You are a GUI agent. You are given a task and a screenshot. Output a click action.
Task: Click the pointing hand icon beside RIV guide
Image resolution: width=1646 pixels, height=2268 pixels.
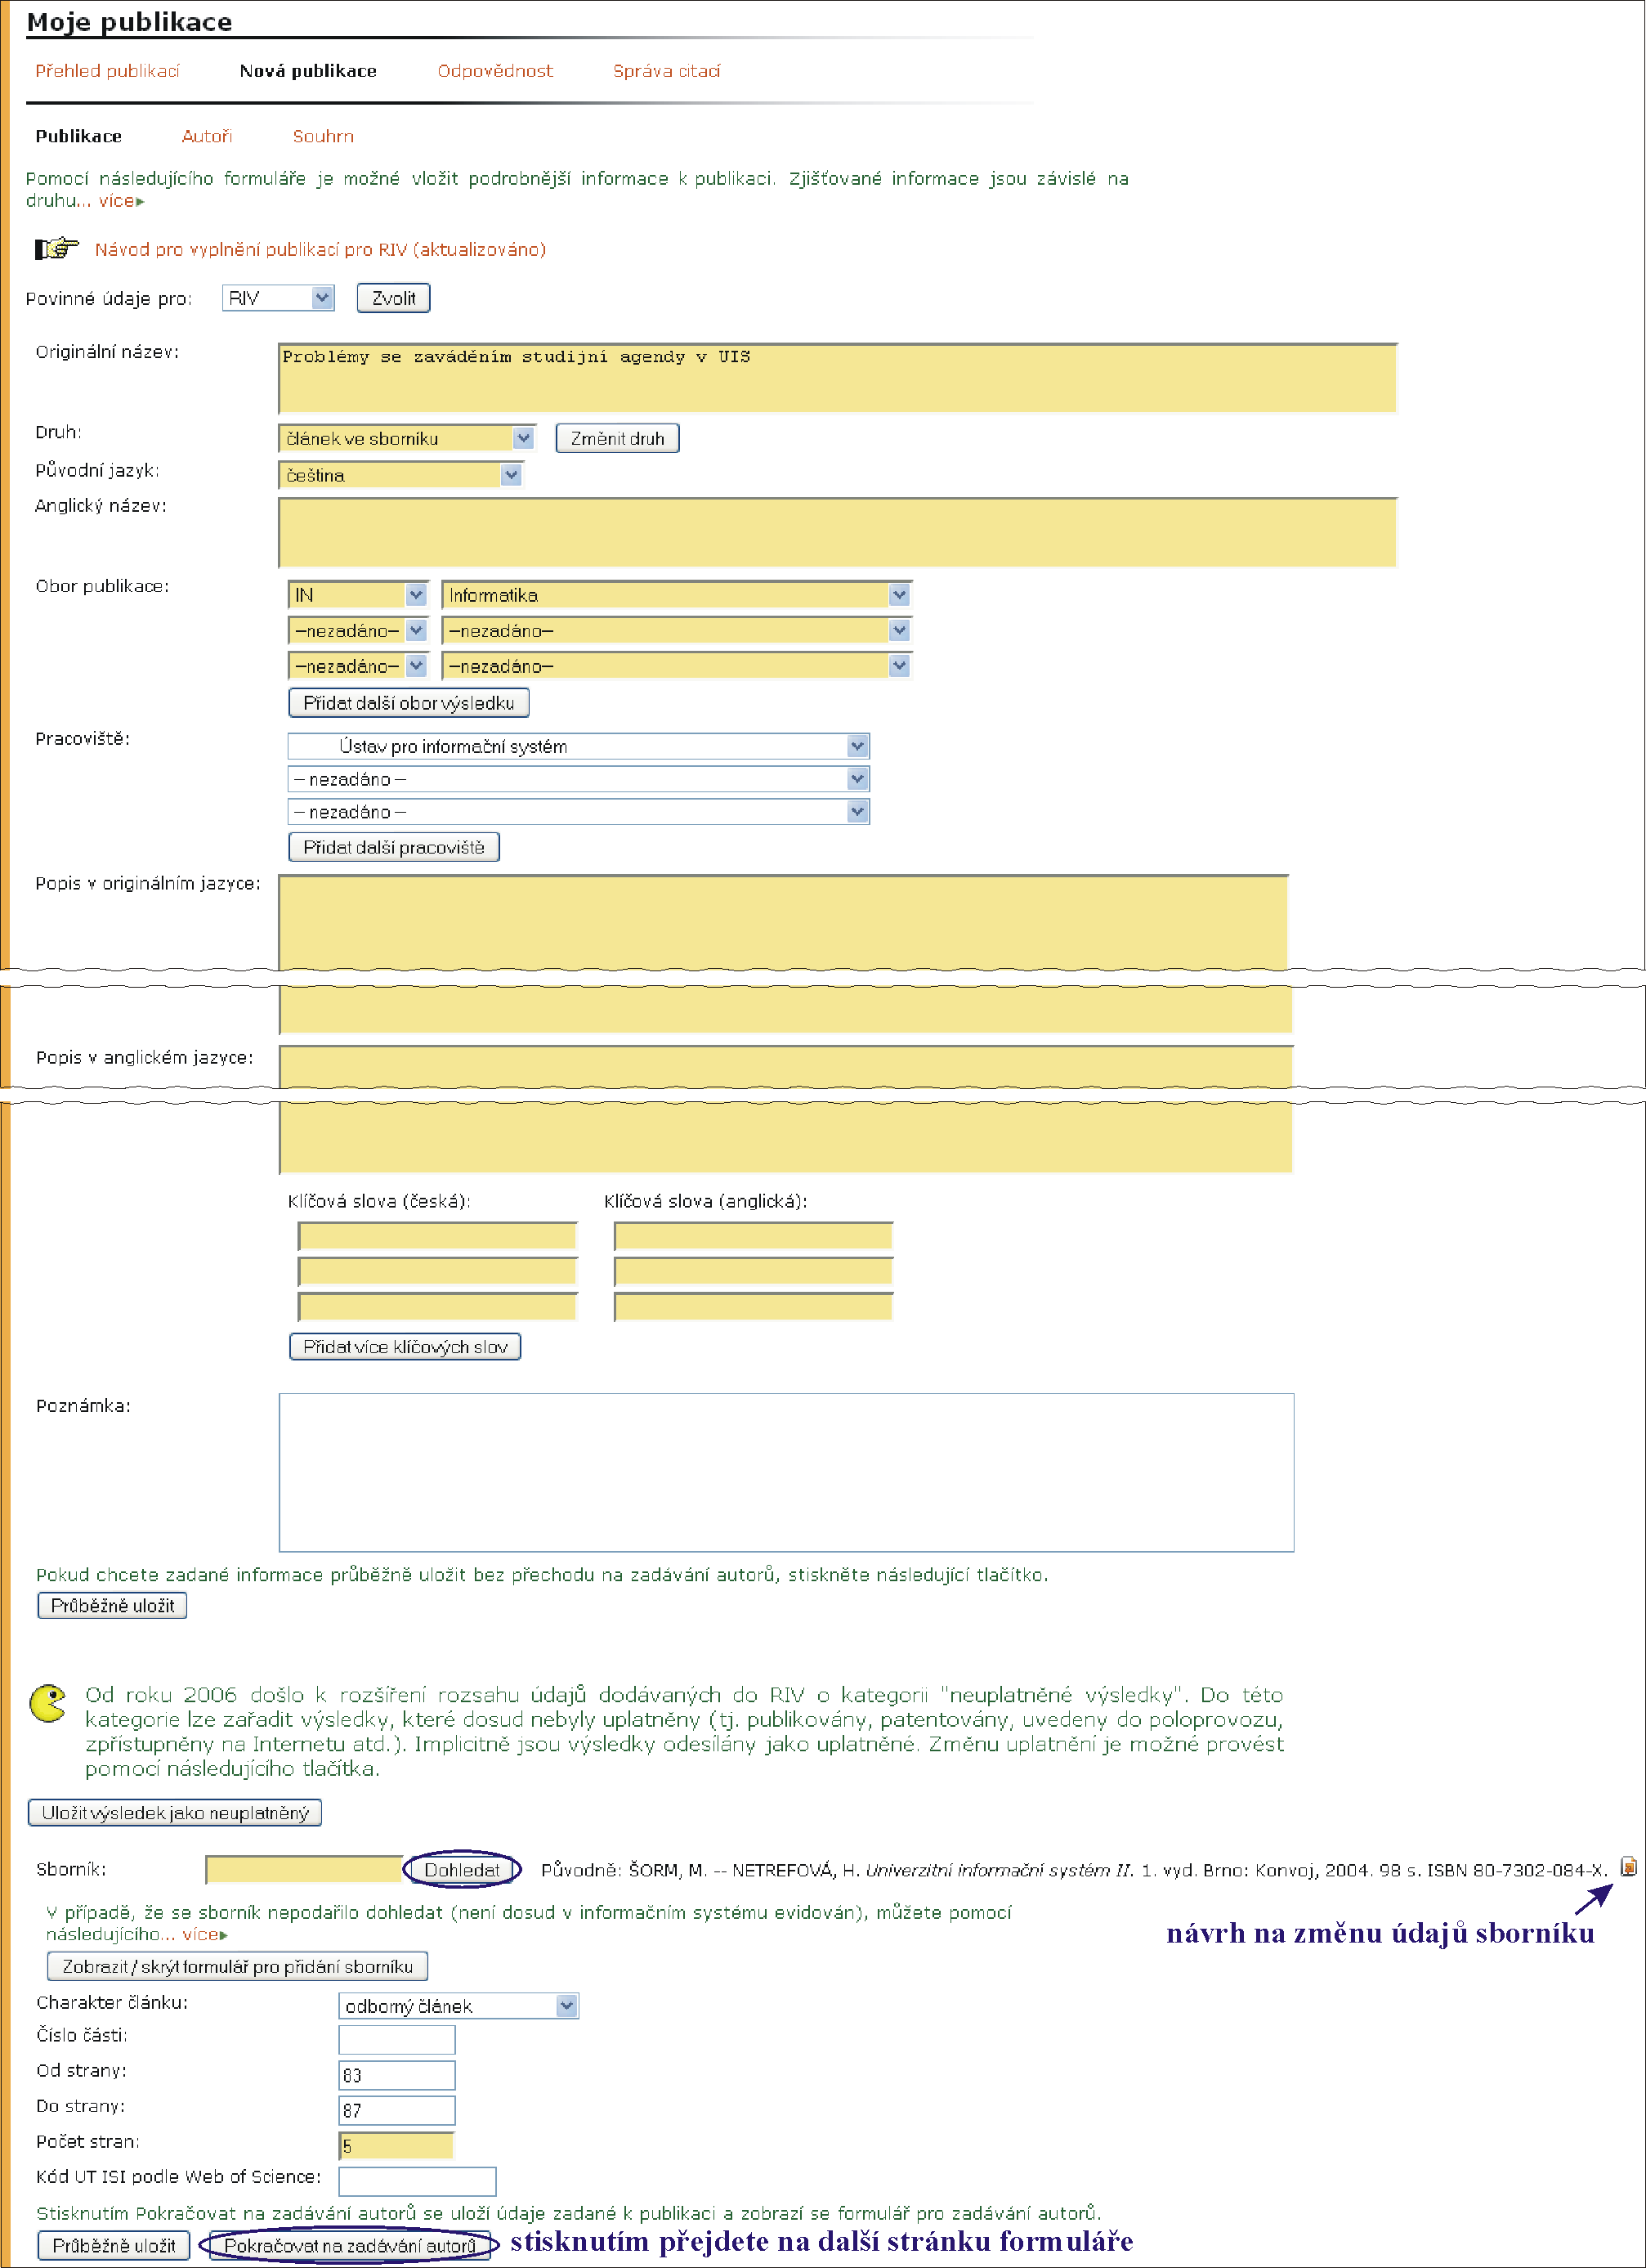point(56,248)
